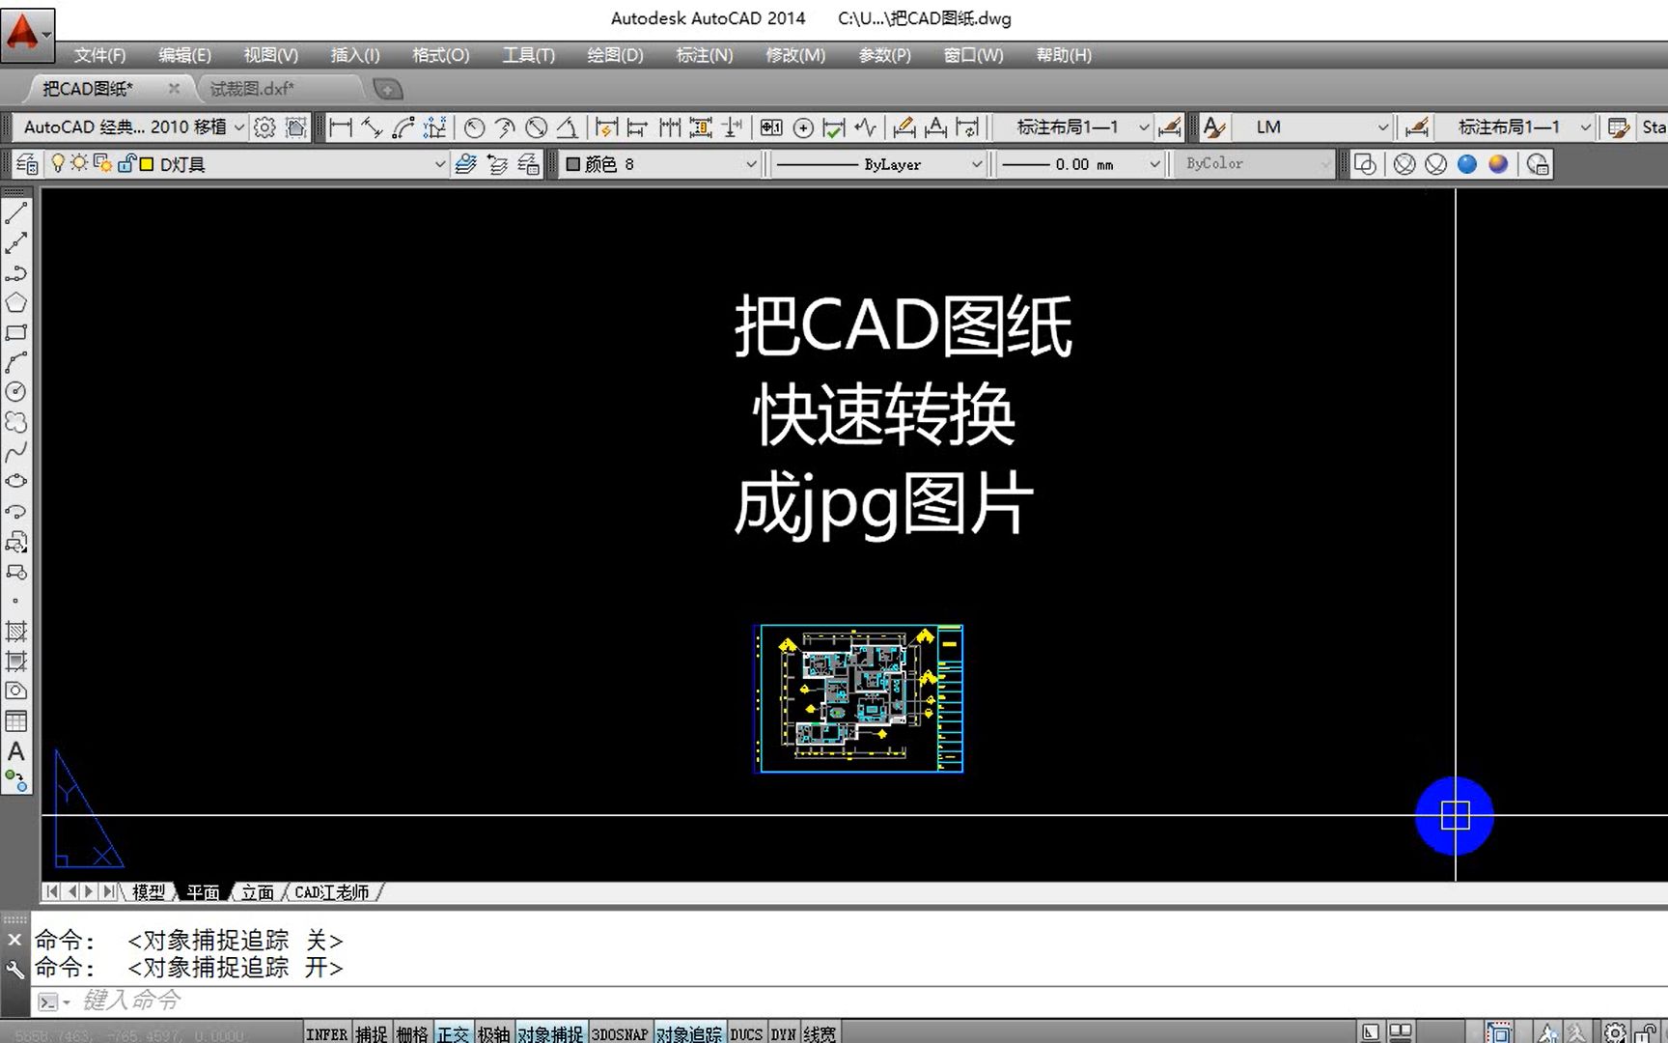Screen dimensions: 1668x1043
Task: Switch to the 试裁图.dxf* file tab
Action: click(253, 89)
